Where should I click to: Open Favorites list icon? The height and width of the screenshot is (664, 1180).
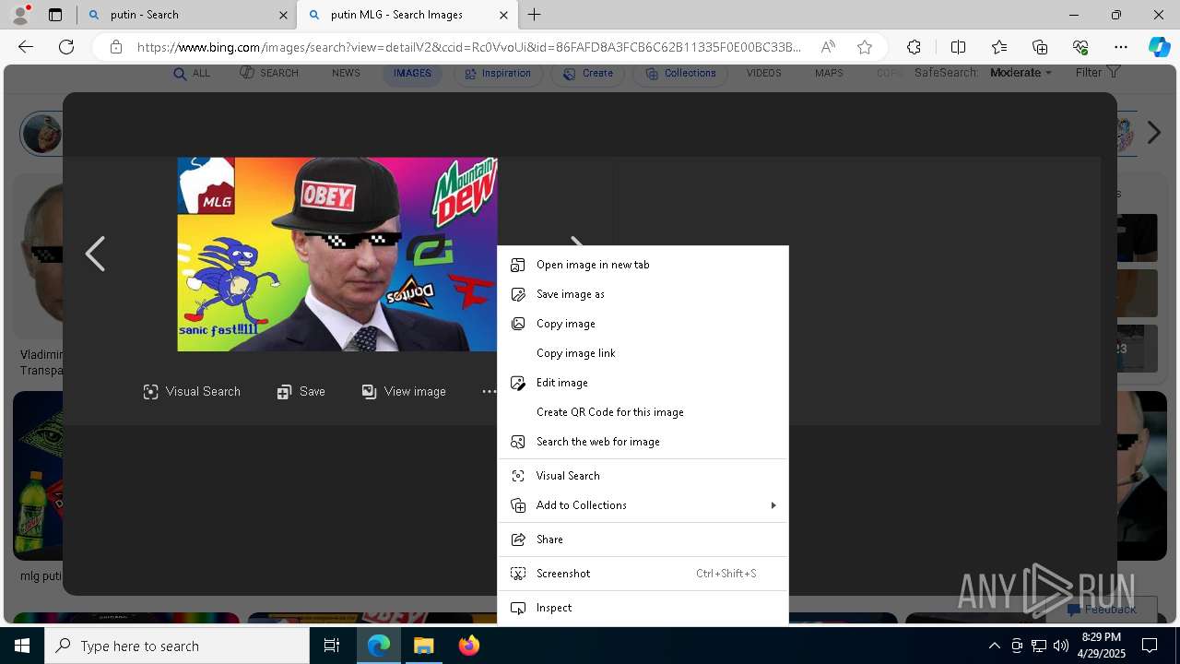(x=999, y=47)
